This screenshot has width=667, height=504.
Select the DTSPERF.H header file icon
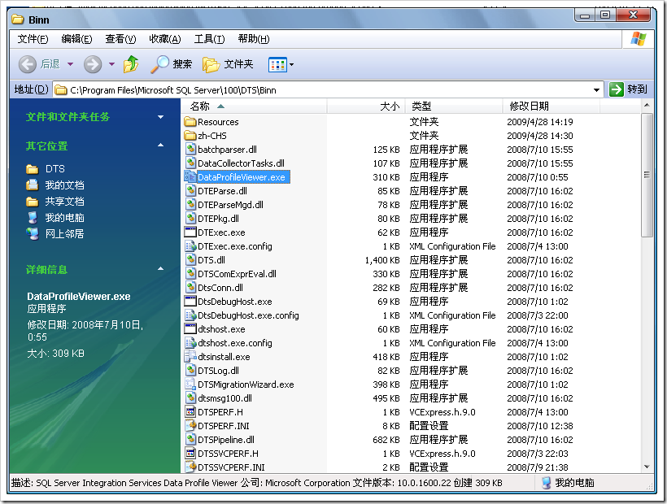point(190,412)
